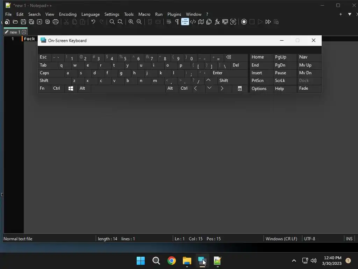Image resolution: width=358 pixels, height=269 pixels.
Task: Open the taskbar clock showing 12:40 PM
Action: pyautogui.click(x=332, y=261)
